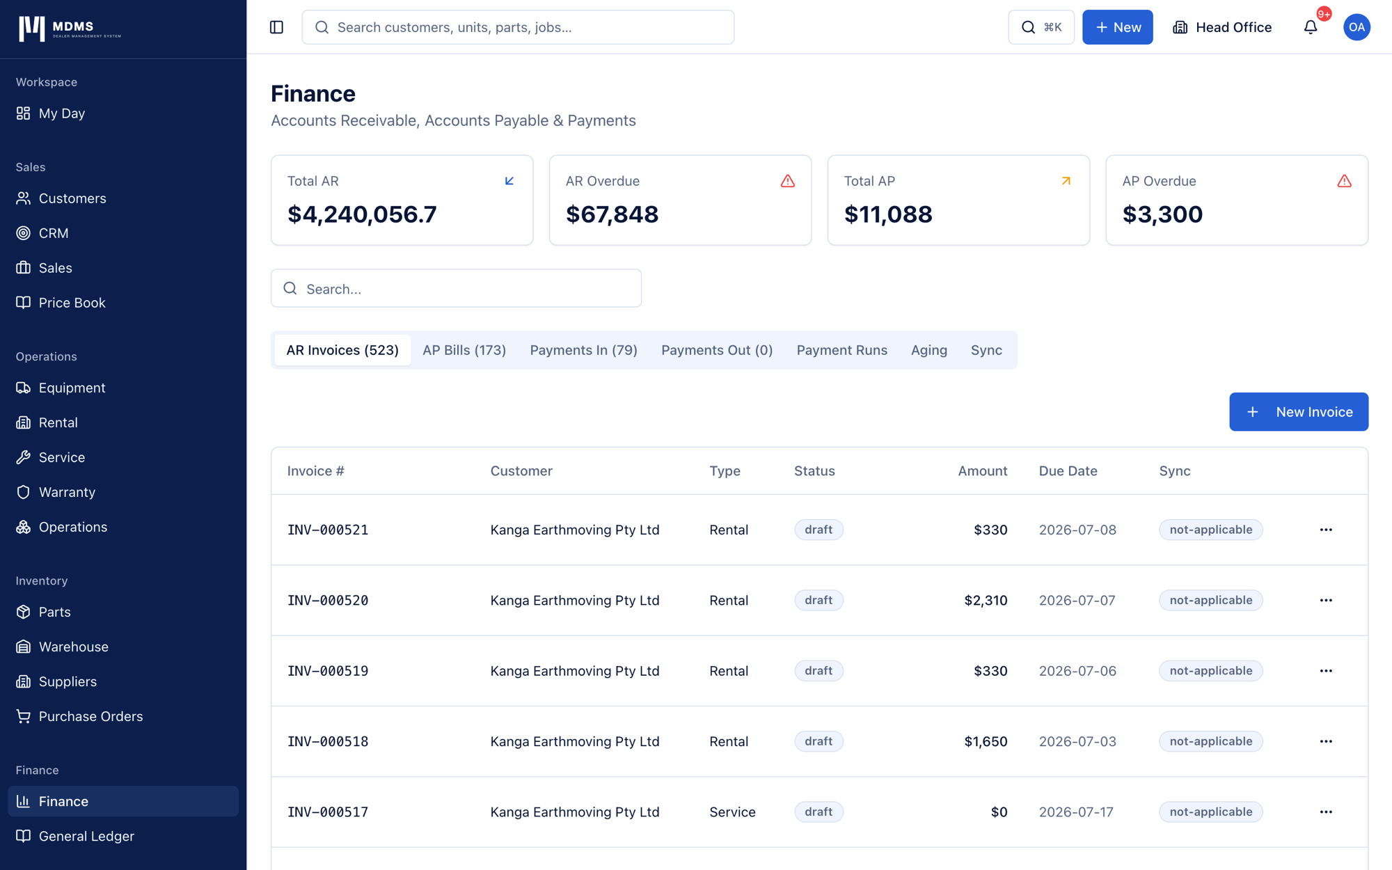Viewport: 1392px width, 870px height.
Task: Click the AP Overdue $3,300 value
Action: (1162, 214)
